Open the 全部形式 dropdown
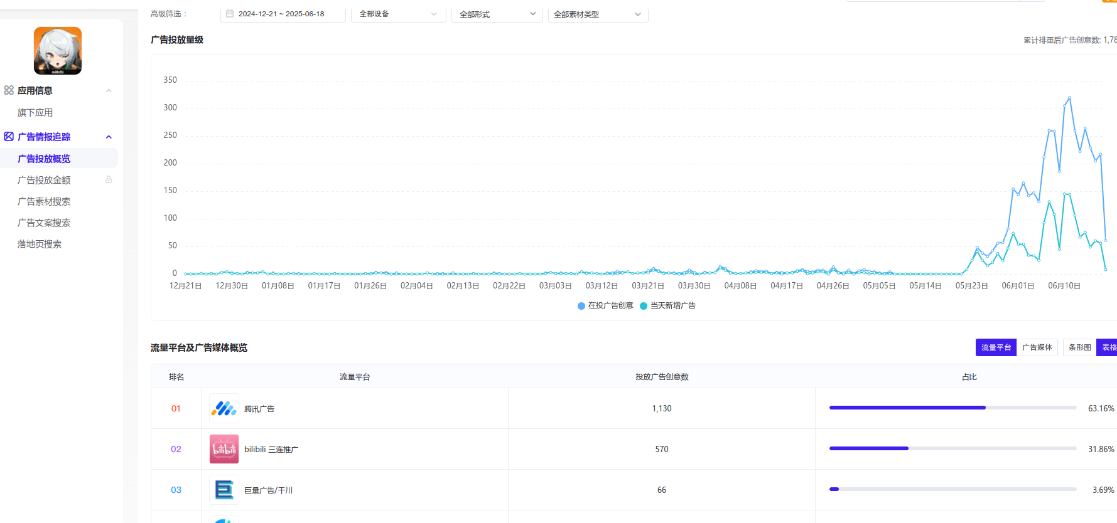1117x523 pixels. pyautogui.click(x=497, y=14)
